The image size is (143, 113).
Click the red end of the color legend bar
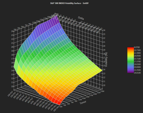(x=130, y=48)
